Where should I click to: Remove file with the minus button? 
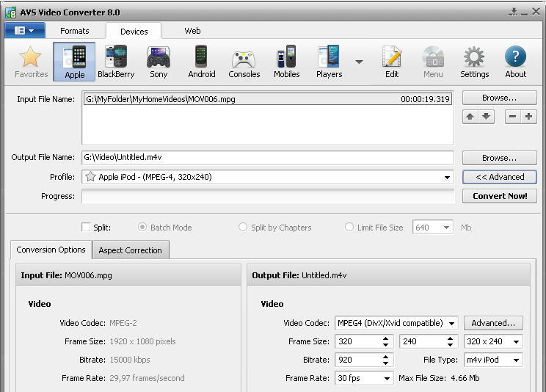(512, 117)
